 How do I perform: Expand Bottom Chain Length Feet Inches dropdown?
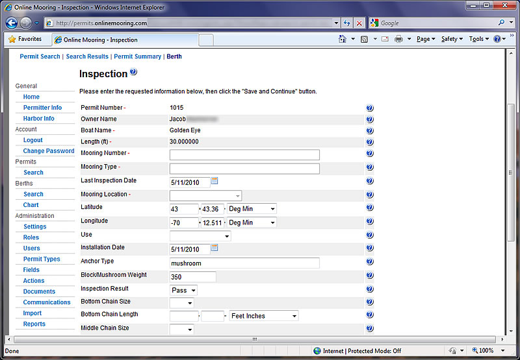[263, 316]
